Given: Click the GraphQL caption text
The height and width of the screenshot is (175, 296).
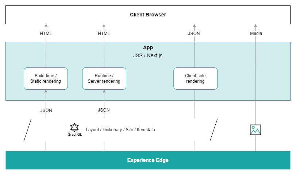Looking at the screenshot, I should pyautogui.click(x=75, y=135).
